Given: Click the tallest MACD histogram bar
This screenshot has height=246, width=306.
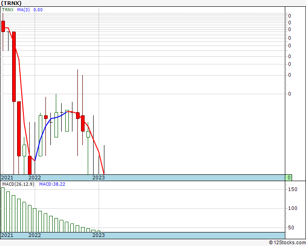Looking at the screenshot, I should pos(3,210).
